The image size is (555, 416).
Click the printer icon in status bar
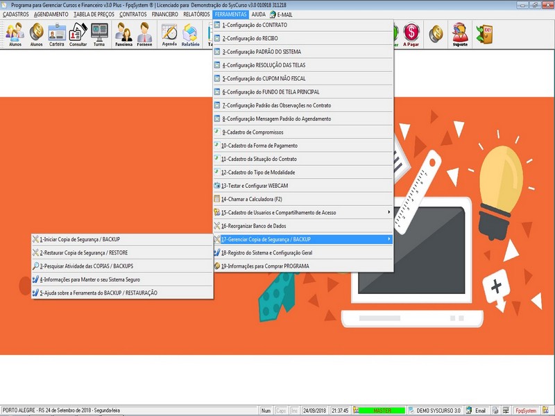495,410
